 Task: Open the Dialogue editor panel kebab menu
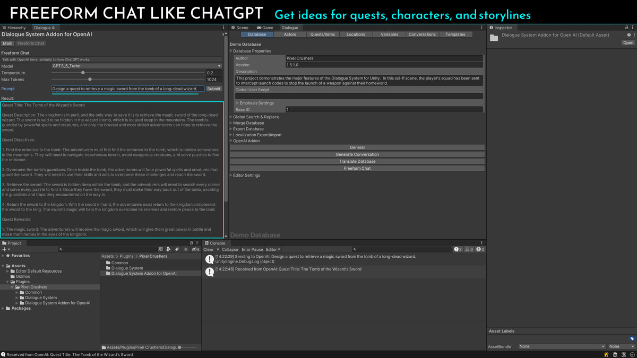(x=482, y=28)
